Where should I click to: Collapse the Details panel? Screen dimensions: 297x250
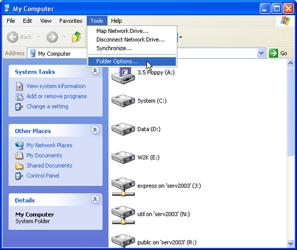click(95, 199)
